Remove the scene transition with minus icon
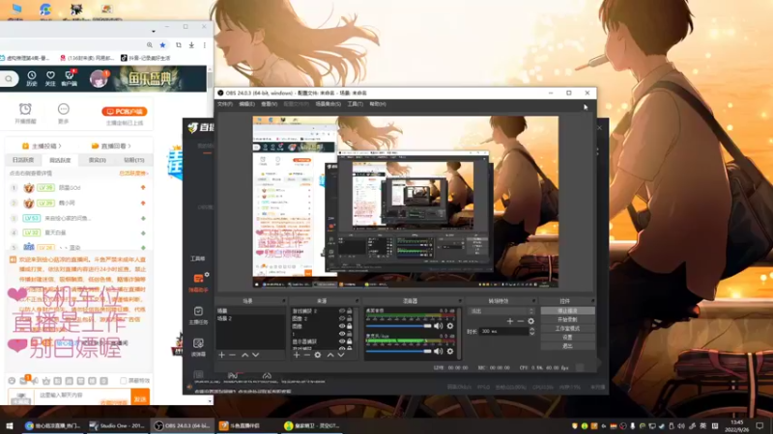 [520, 321]
